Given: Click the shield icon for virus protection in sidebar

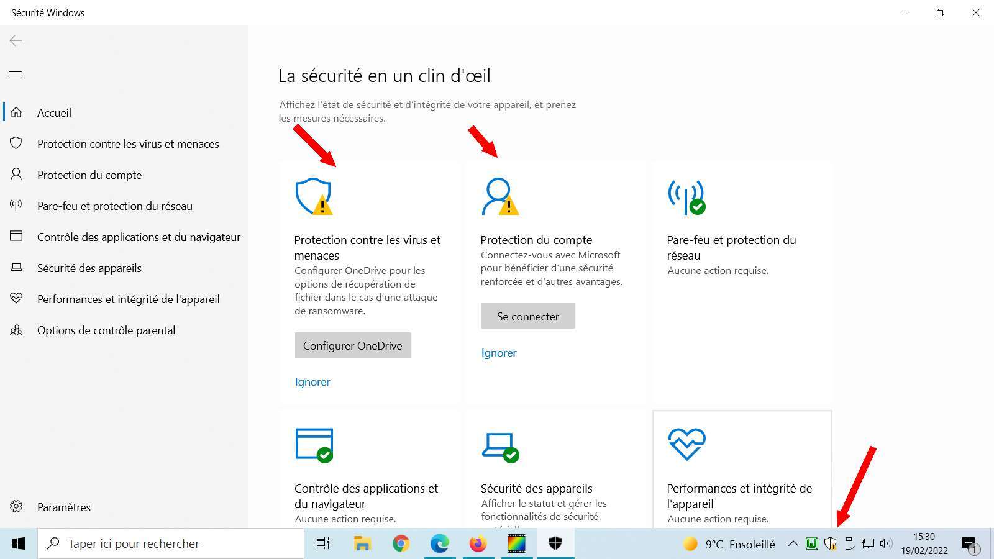Looking at the screenshot, I should [x=16, y=143].
